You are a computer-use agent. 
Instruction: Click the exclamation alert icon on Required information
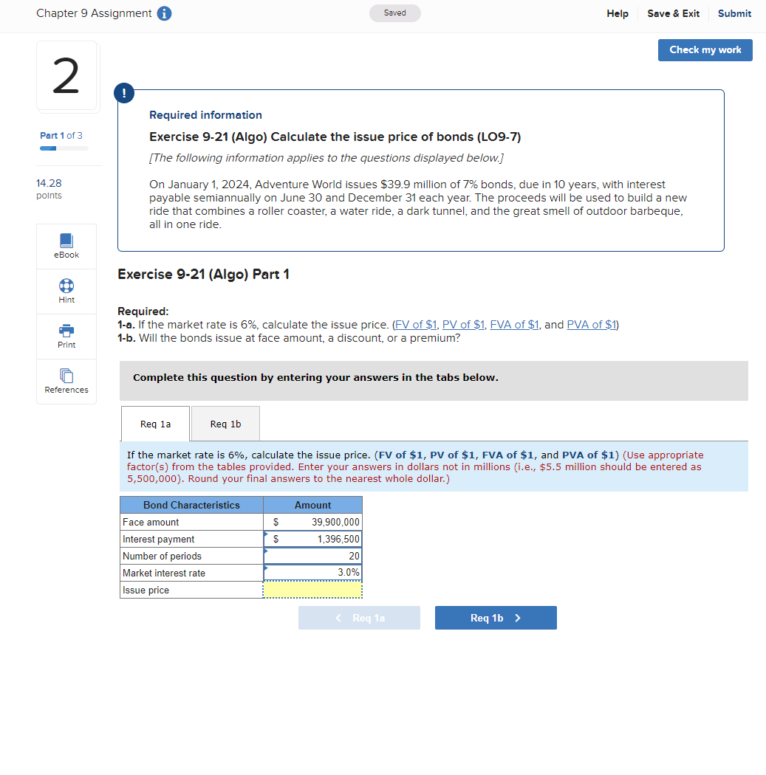(x=123, y=93)
